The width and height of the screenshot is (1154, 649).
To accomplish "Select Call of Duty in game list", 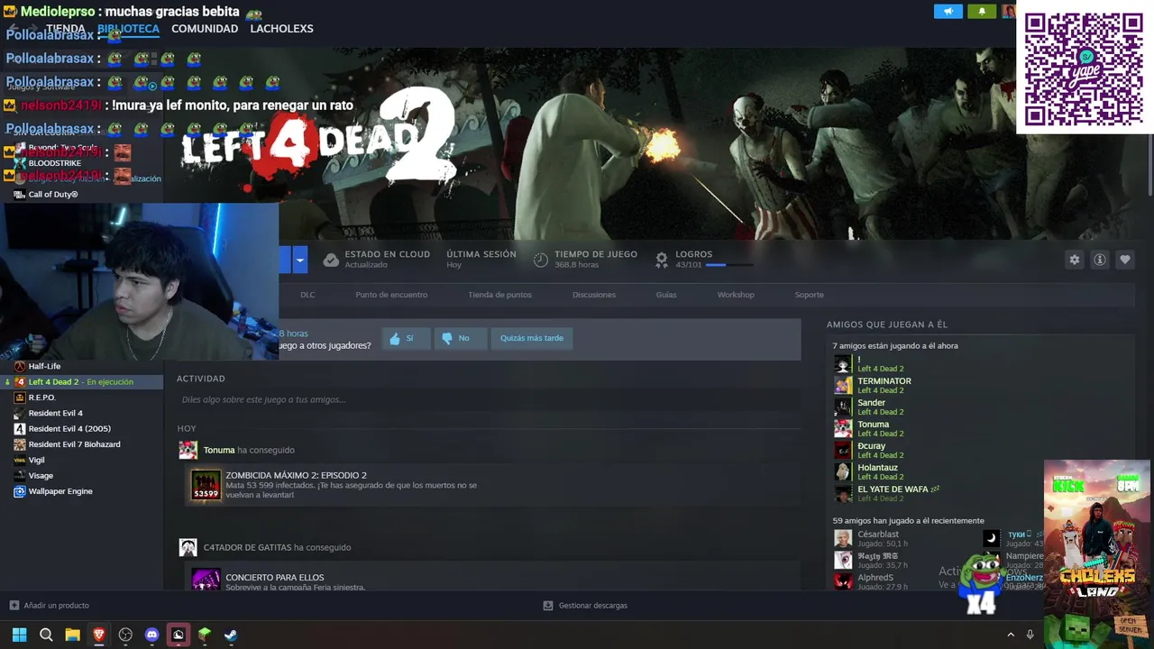I will coord(53,195).
